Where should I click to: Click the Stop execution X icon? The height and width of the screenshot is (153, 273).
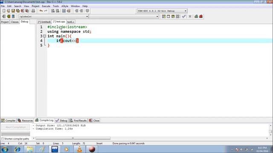coord(190,16)
